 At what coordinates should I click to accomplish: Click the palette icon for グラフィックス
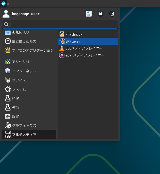[x=8, y=126]
